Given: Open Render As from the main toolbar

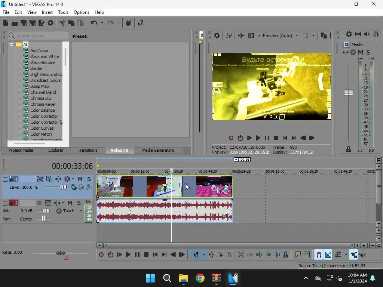Looking at the screenshot, I should point(42,23).
